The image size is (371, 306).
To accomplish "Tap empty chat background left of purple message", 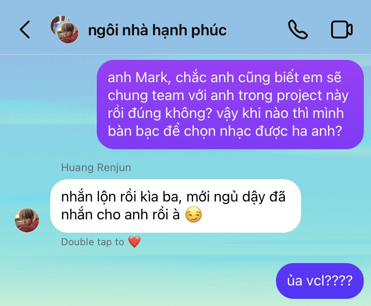I will click(47, 104).
